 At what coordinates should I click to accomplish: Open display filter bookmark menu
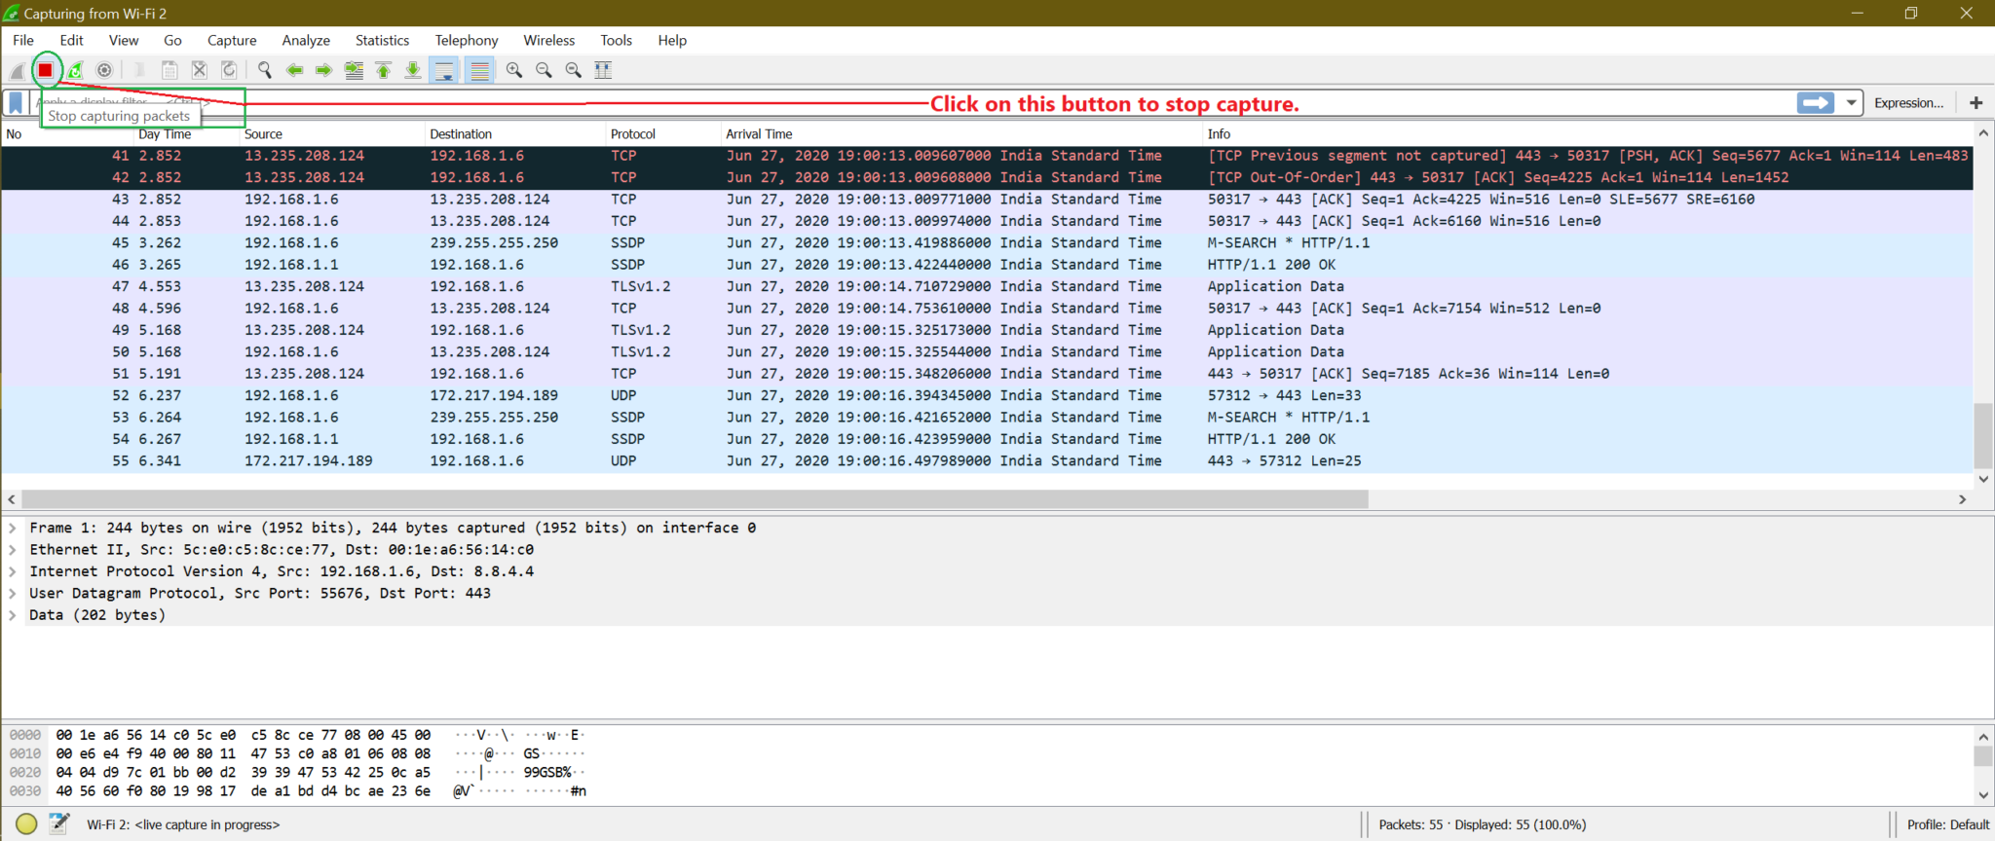[16, 102]
